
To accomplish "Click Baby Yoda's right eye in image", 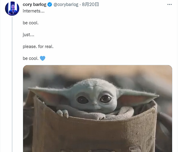I will [106, 99].
